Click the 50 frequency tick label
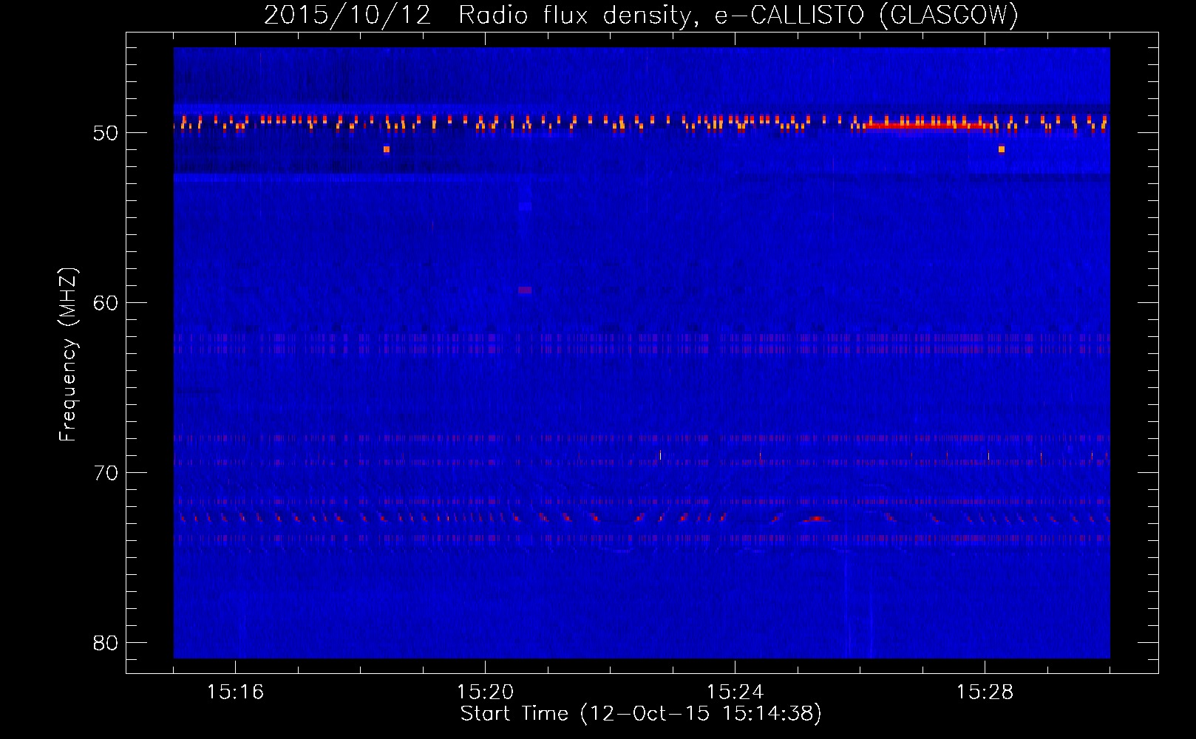 click(x=106, y=133)
